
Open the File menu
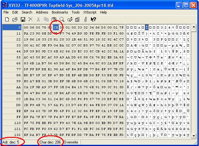click(6, 12)
